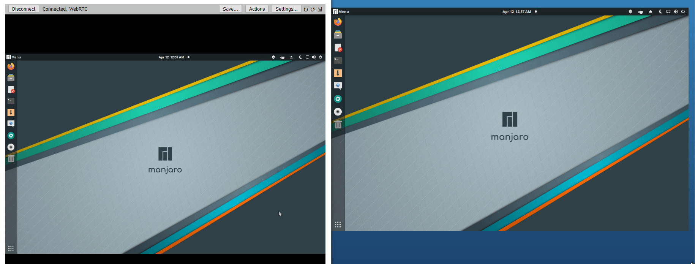Image resolution: width=695 pixels, height=264 pixels.
Task: Click the eject tray icon in WebRTC viewer panel
Action: (x=291, y=57)
